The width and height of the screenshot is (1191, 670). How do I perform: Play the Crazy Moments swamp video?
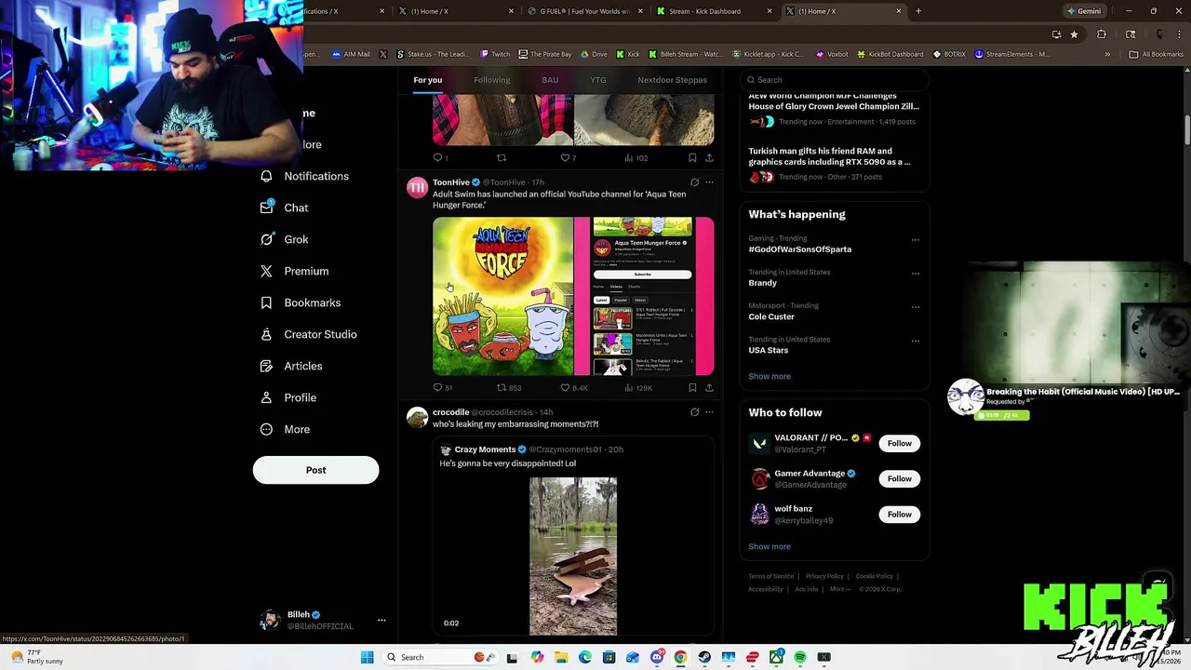573,556
